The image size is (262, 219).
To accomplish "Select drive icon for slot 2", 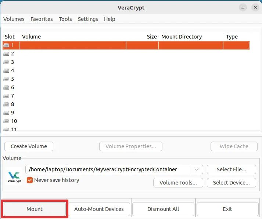I will (x=6, y=54).
